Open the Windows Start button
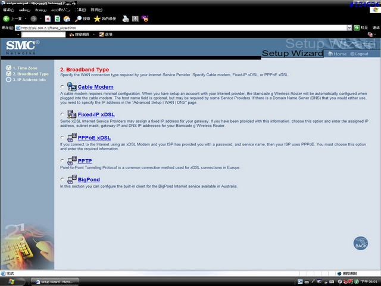Screen dimensions: 381x286 coord(12,282)
